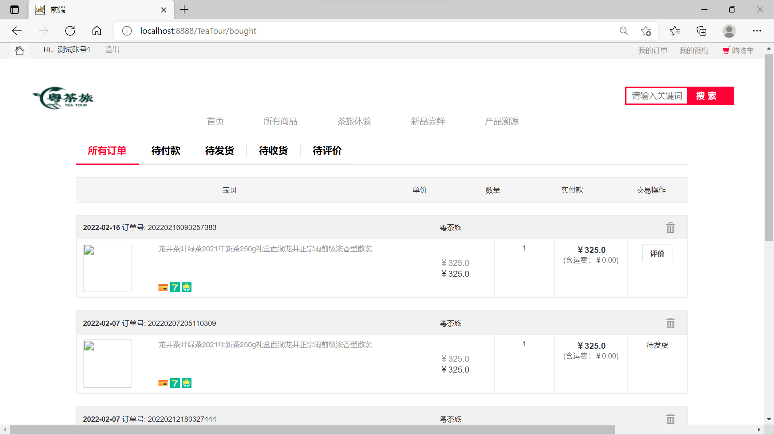Viewport: 774px width, 435px height.
Task: Switch to the 待收货 tab
Action: pos(273,151)
